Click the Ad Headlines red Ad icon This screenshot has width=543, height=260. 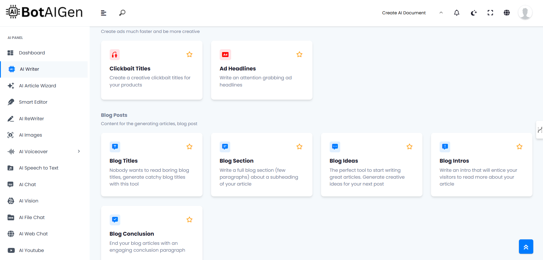pos(225,55)
